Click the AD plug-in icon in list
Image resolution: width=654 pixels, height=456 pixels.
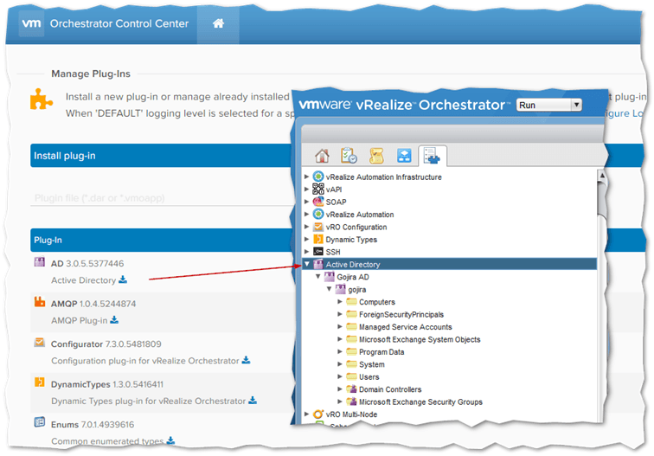pos(40,262)
